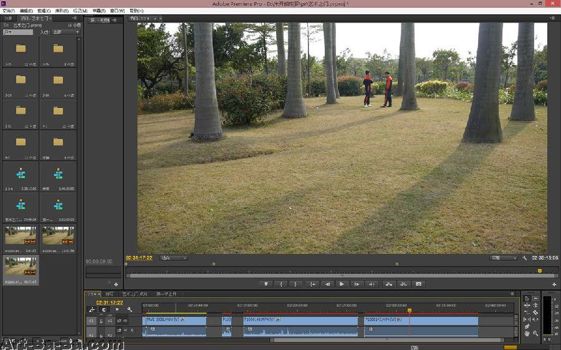Open the project panel flyout menu

[x=74, y=18]
